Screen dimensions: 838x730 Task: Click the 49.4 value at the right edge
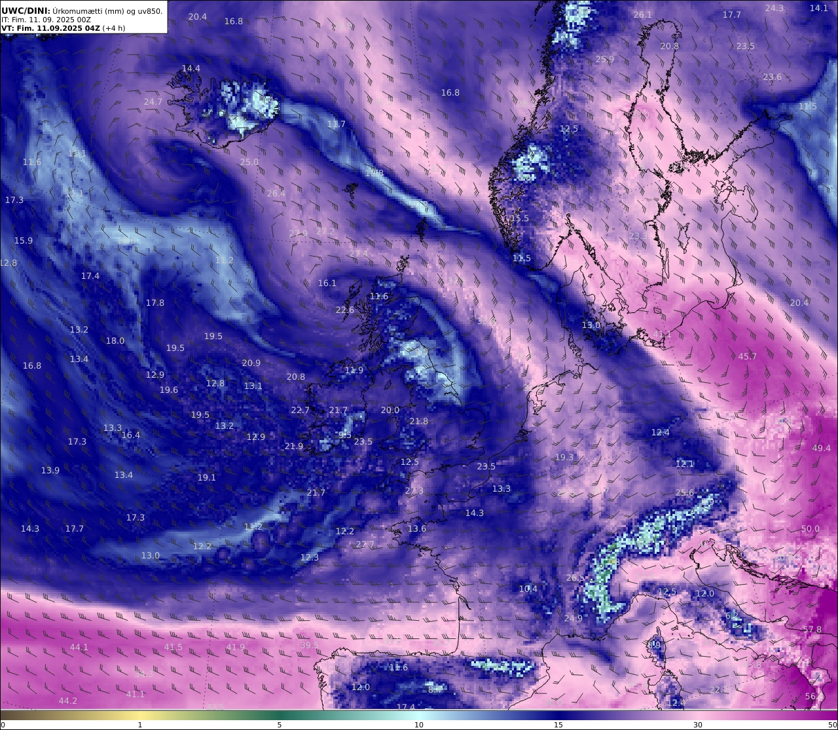(822, 448)
